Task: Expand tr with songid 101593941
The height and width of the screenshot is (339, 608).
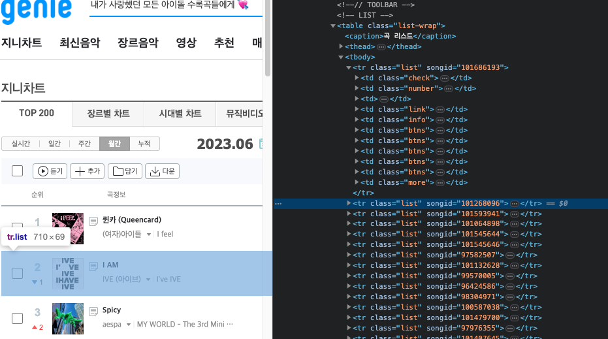Action: [x=349, y=214]
